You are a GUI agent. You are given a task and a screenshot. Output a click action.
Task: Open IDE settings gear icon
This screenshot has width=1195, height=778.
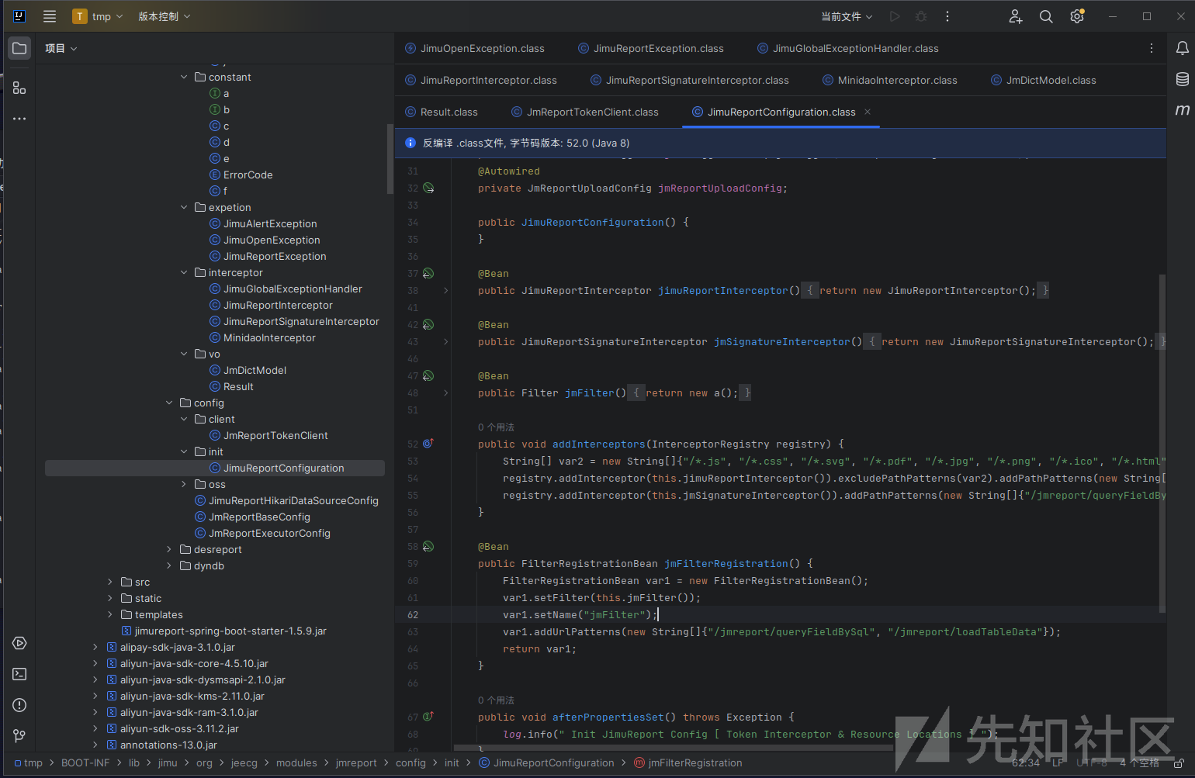(1076, 16)
